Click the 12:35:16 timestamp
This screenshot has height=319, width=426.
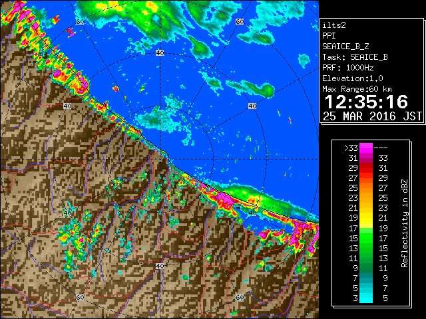pyautogui.click(x=366, y=102)
